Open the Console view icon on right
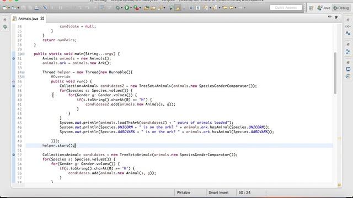353x198 pixels. (x=348, y=69)
